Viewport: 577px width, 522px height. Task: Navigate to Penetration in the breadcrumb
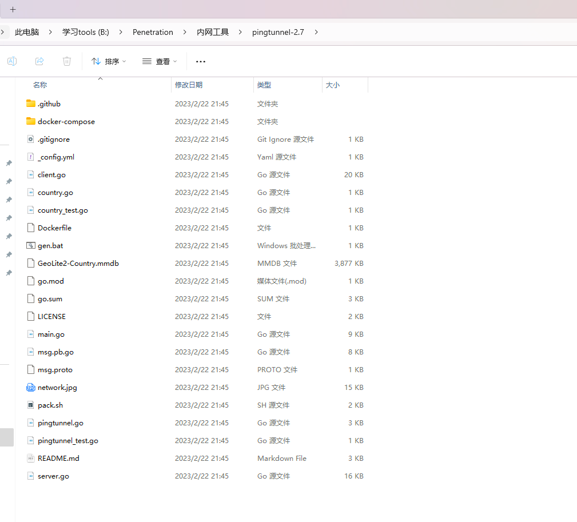[x=153, y=33]
